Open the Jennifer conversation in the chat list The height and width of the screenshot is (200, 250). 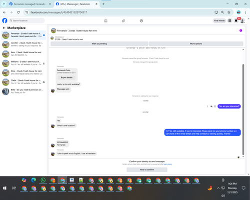click(23, 44)
